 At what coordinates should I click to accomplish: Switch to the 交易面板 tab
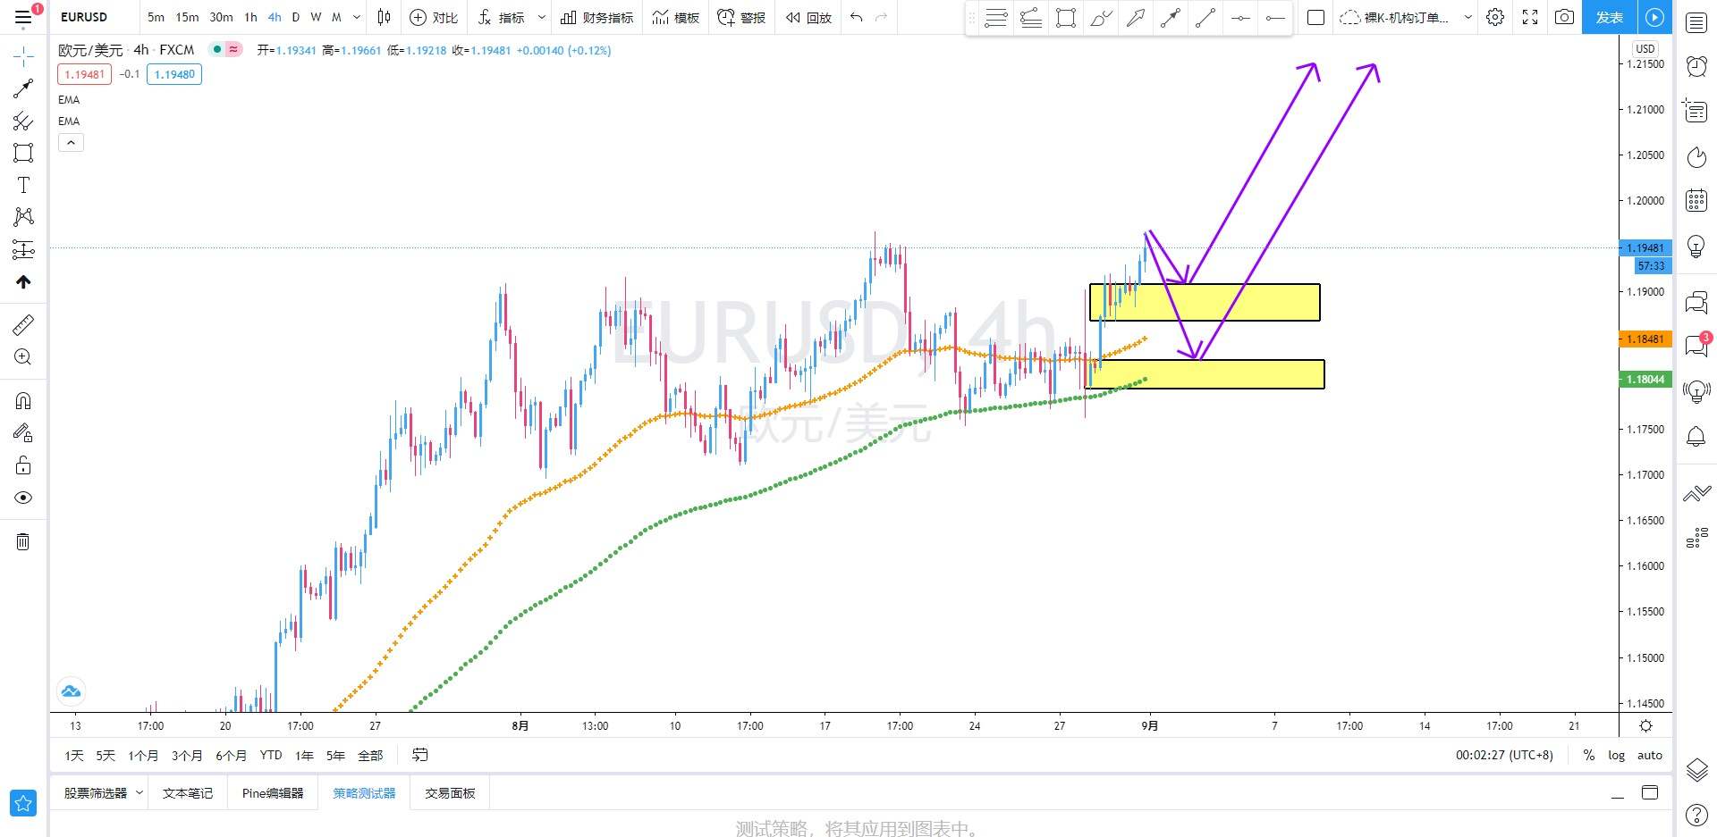click(450, 793)
